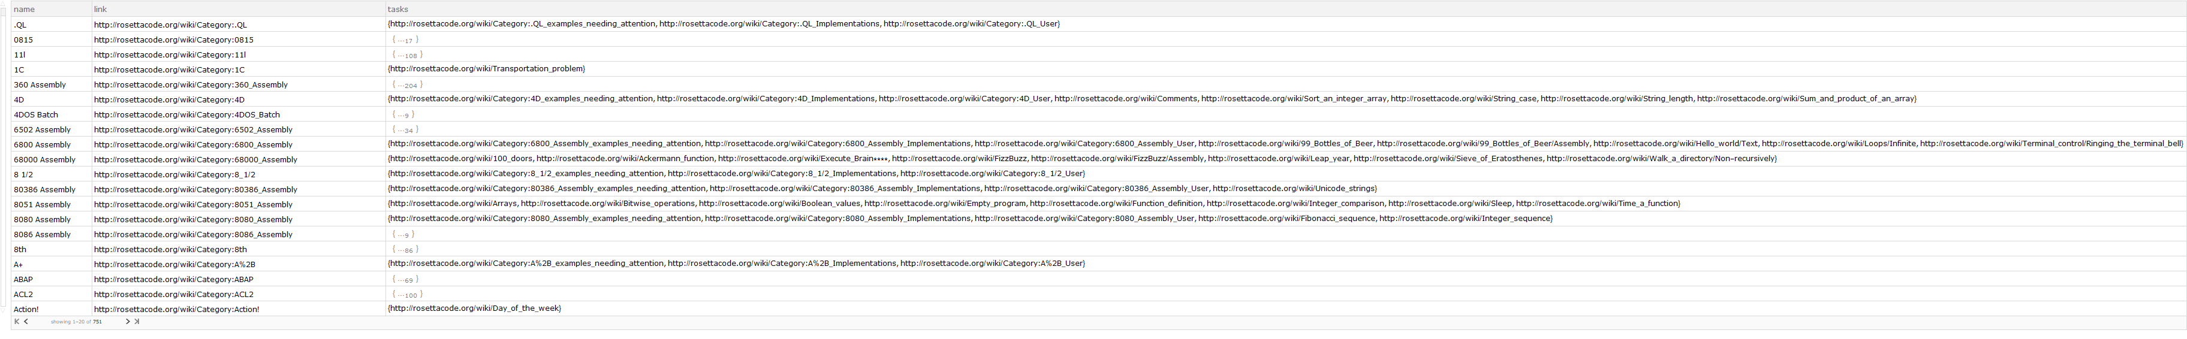
Task: Click the Category:68000_Assembly link cell
Action: [239, 159]
